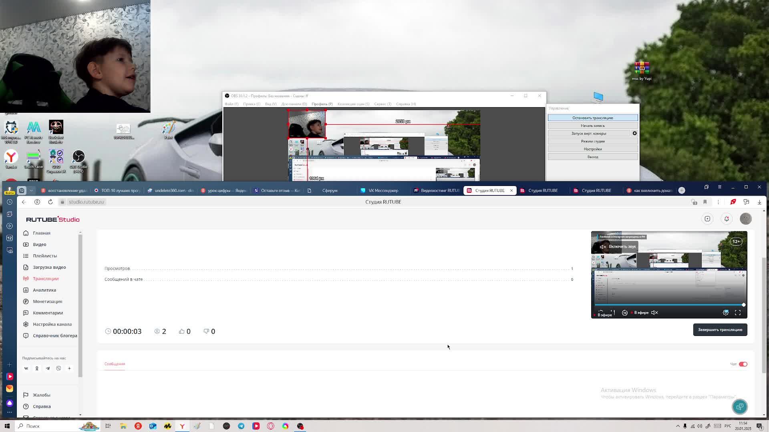Open Комментарии section
The width and height of the screenshot is (769, 432).
[x=48, y=313]
